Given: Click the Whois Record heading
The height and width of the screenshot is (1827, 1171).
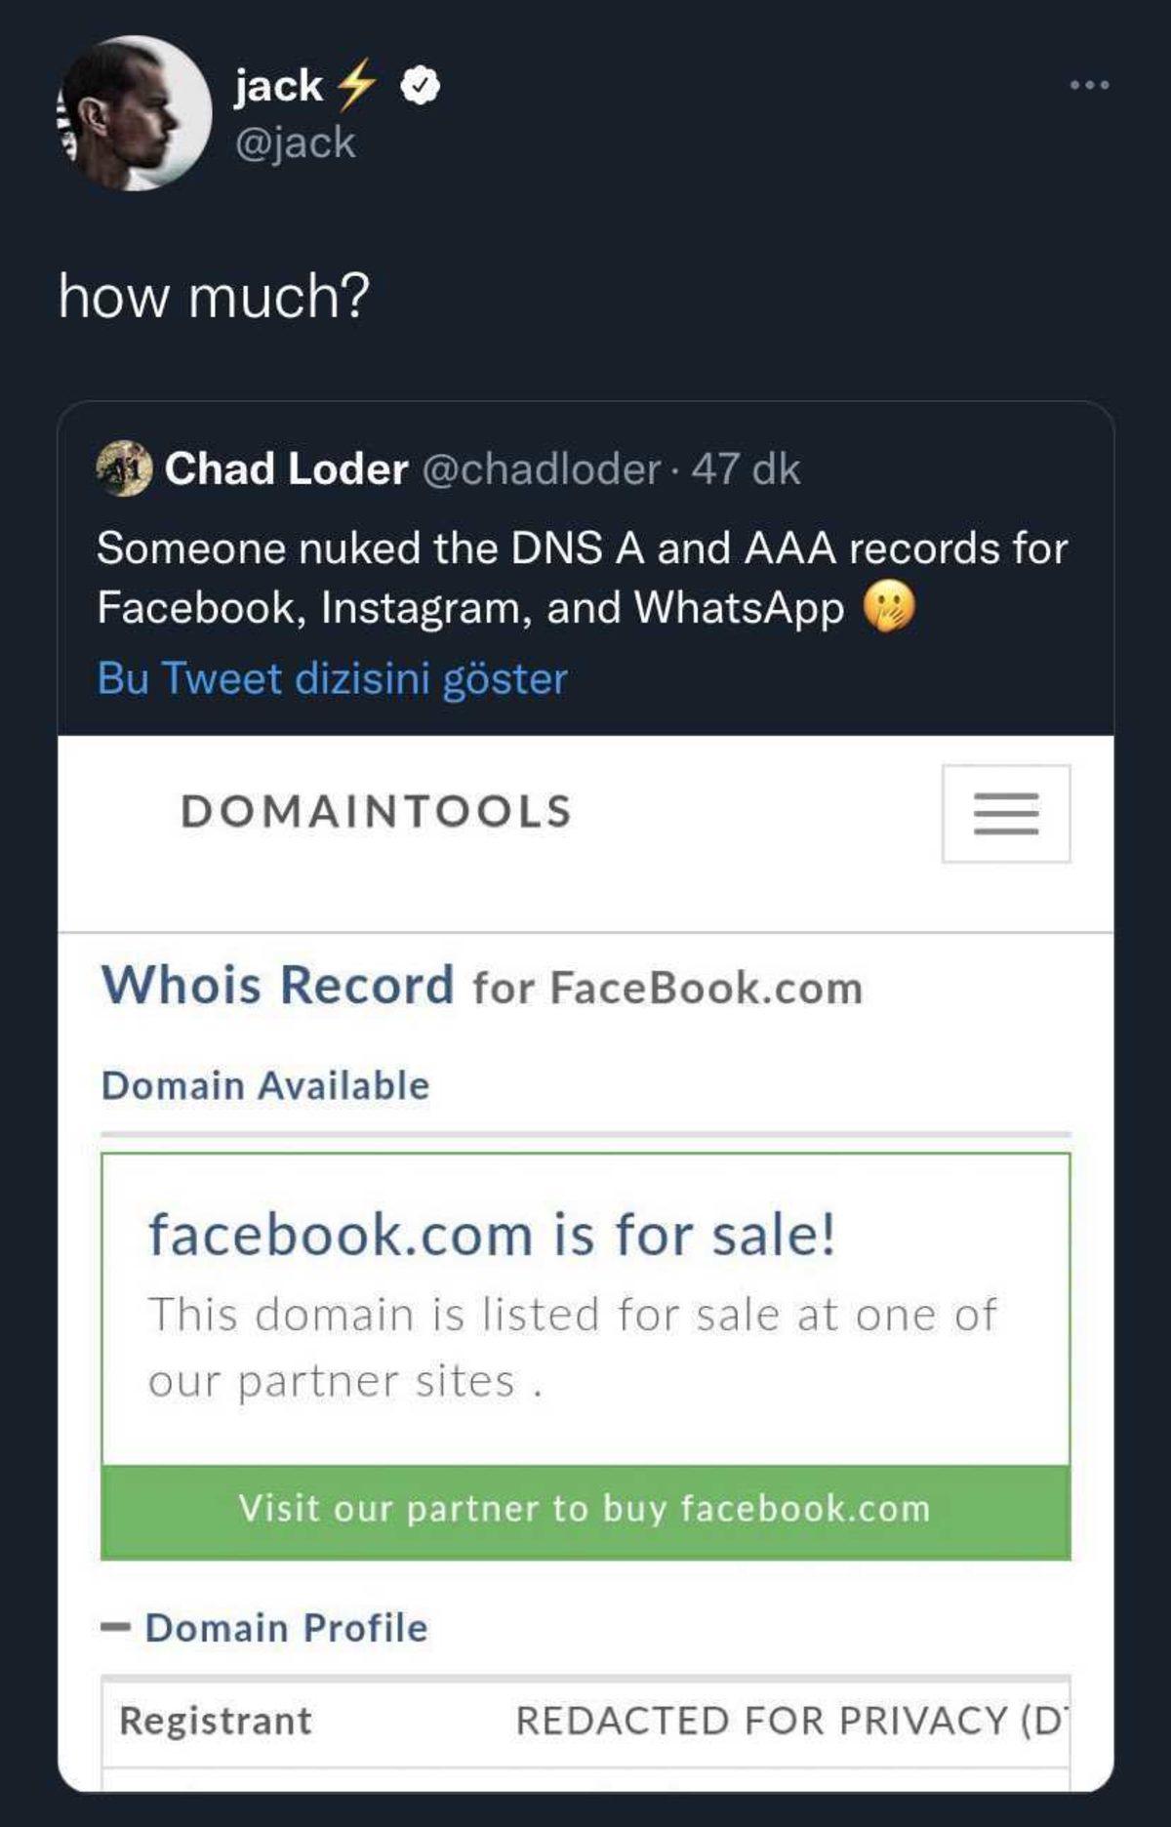Looking at the screenshot, I should click(x=278, y=985).
